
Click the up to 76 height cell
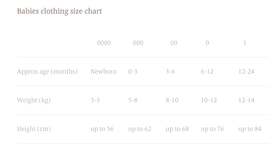pos(212,129)
